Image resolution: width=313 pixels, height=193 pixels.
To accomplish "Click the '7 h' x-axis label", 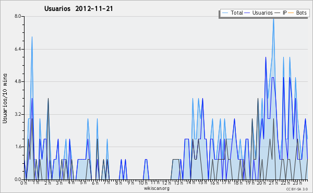I will point(106,183).
